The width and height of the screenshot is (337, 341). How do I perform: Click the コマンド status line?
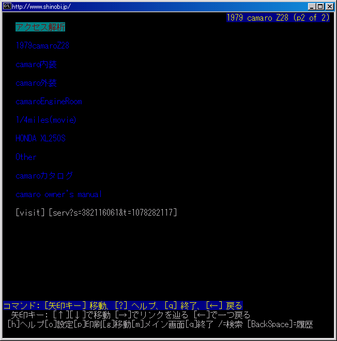(x=123, y=305)
